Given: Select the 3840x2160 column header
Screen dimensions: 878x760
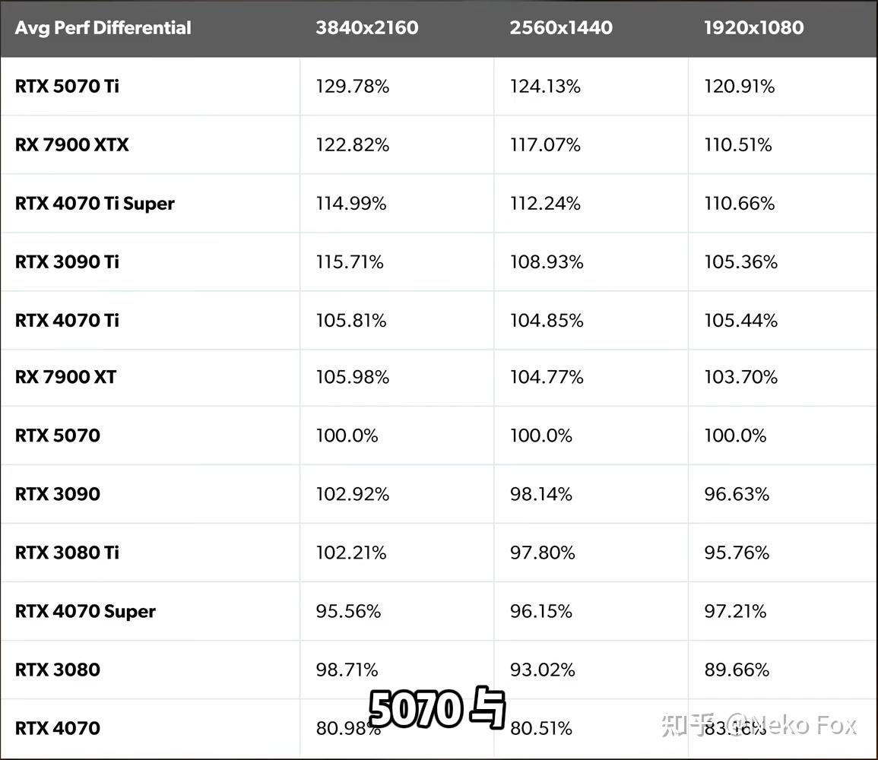Looking at the screenshot, I should pos(366,27).
